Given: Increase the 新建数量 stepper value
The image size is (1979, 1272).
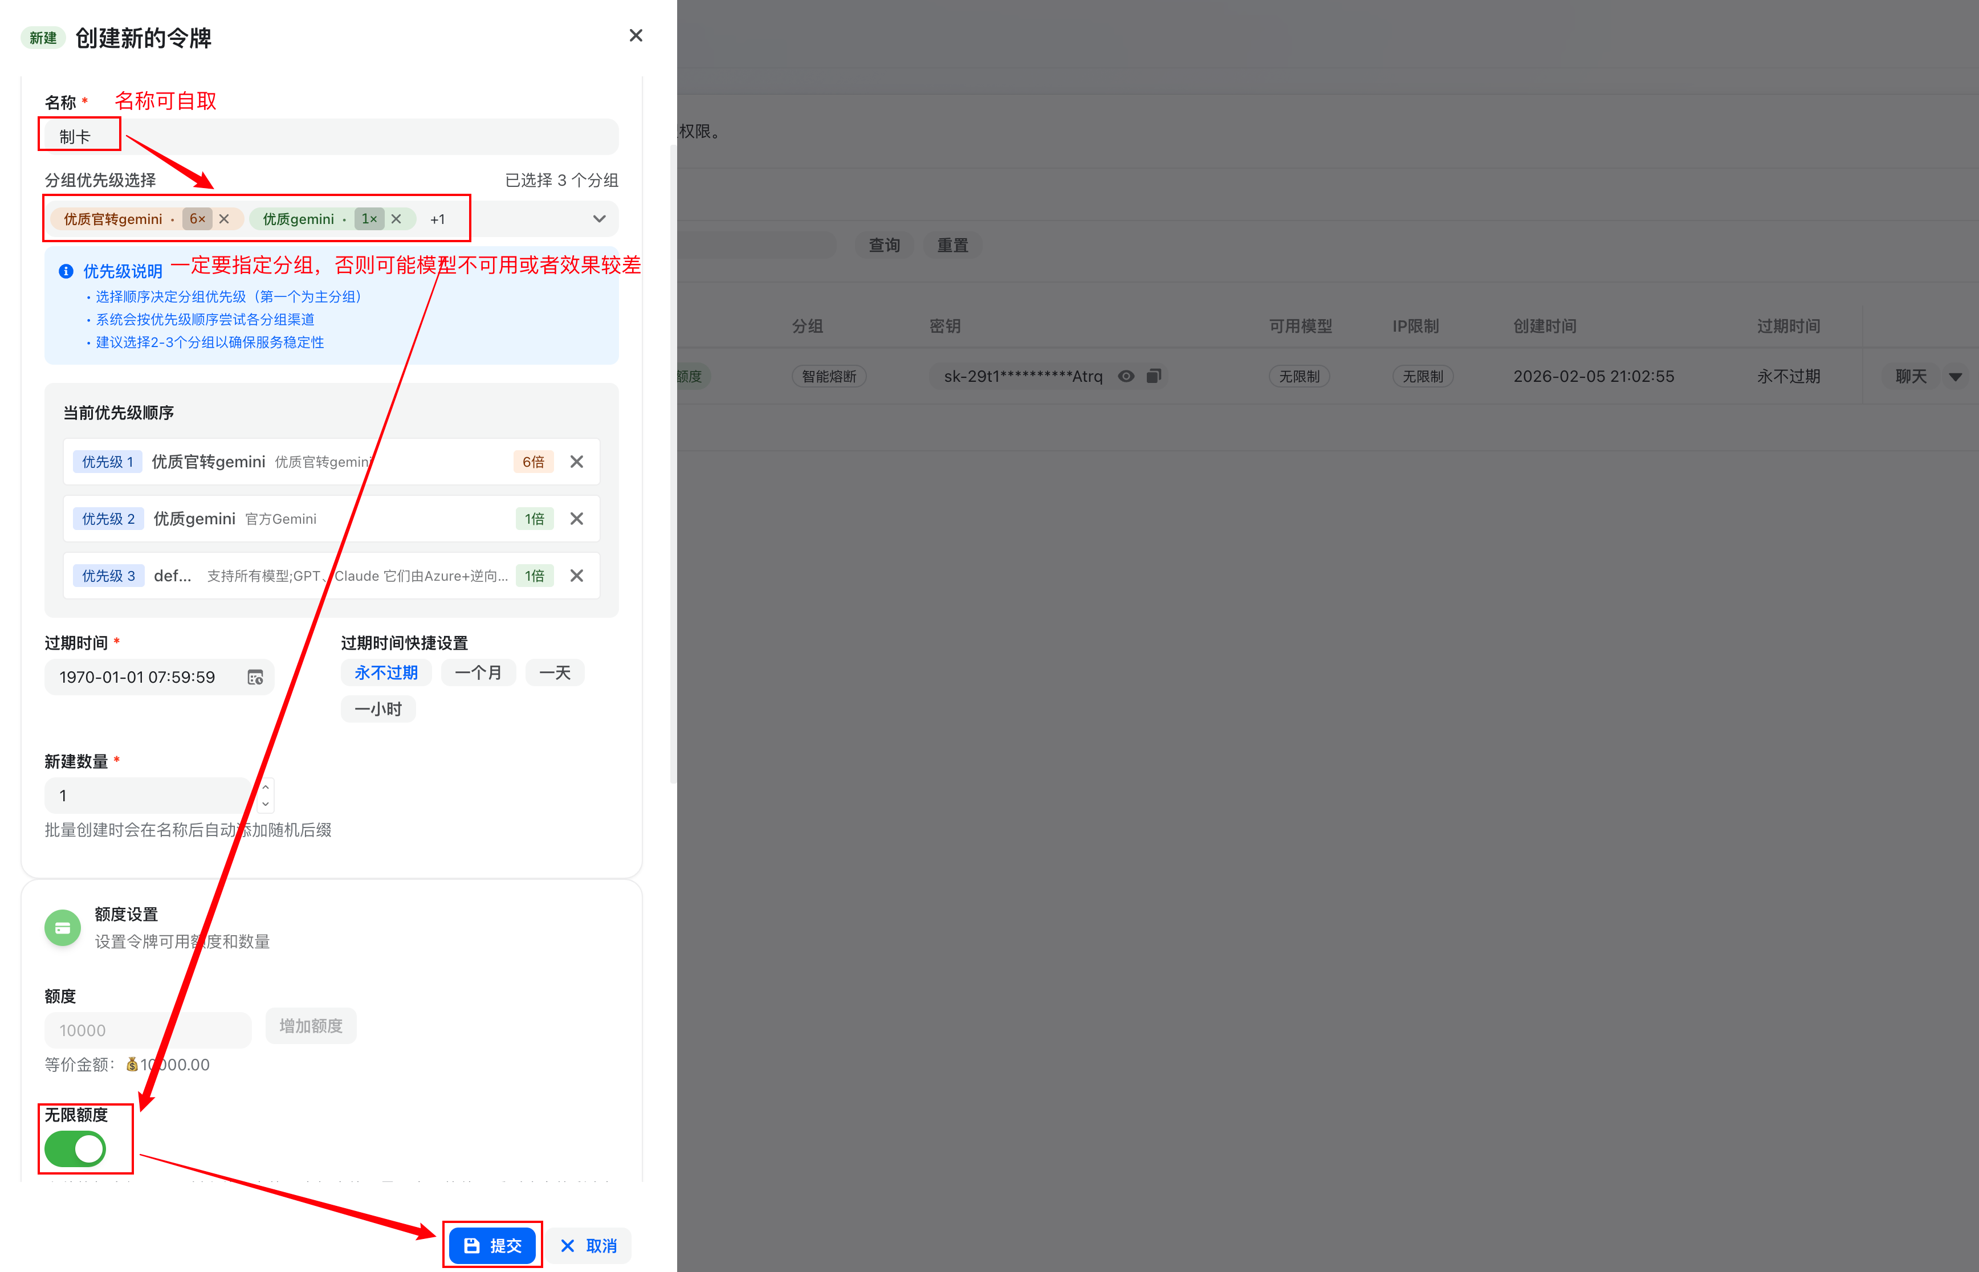Looking at the screenshot, I should [265, 787].
